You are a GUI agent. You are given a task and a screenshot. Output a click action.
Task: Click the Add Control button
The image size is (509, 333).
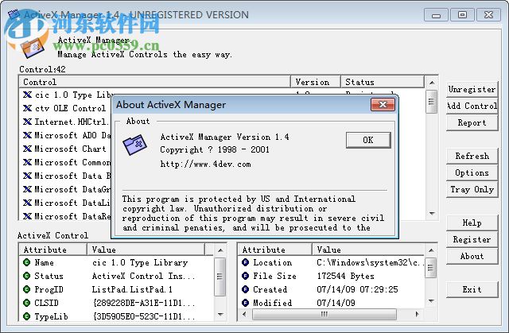pyautogui.click(x=472, y=106)
